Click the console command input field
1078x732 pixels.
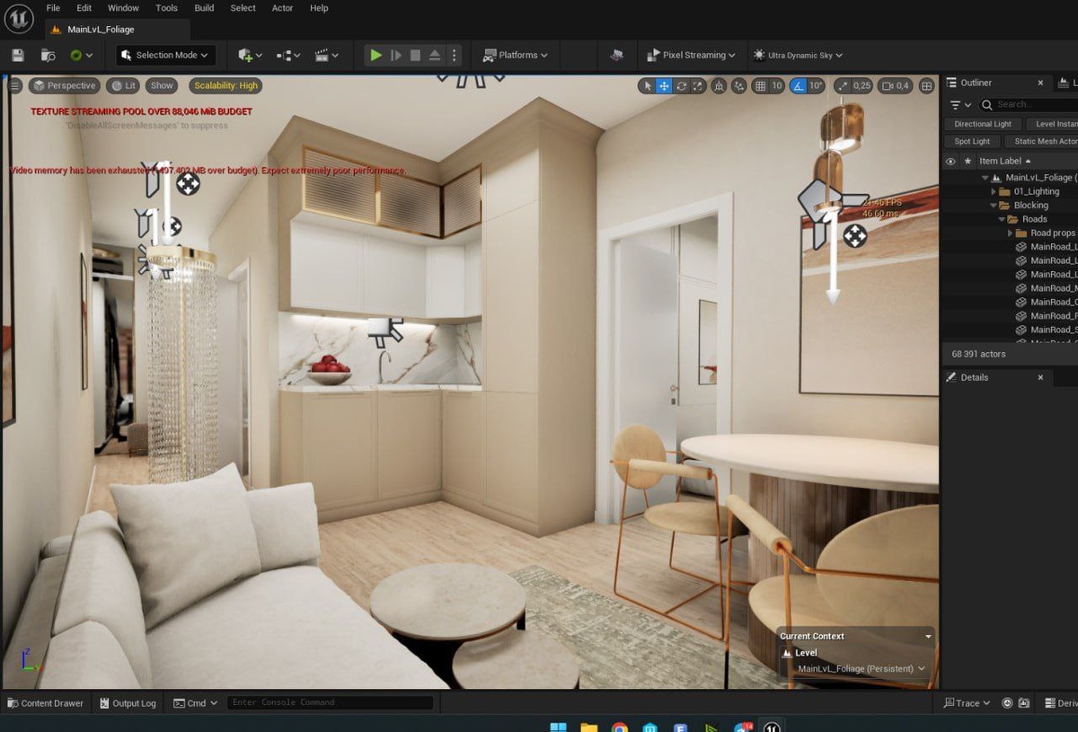330,702
